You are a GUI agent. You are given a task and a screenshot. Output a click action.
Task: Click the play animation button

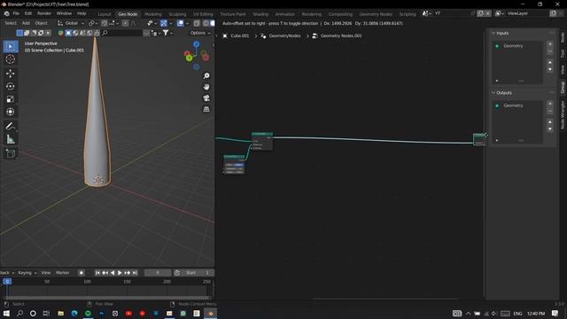pos(120,273)
